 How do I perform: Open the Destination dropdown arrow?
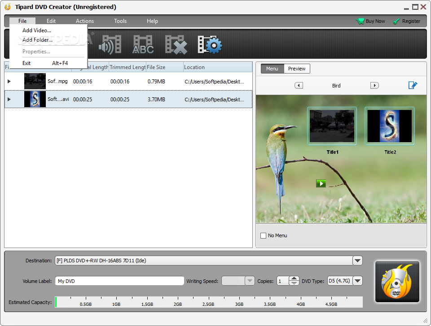coord(357,261)
